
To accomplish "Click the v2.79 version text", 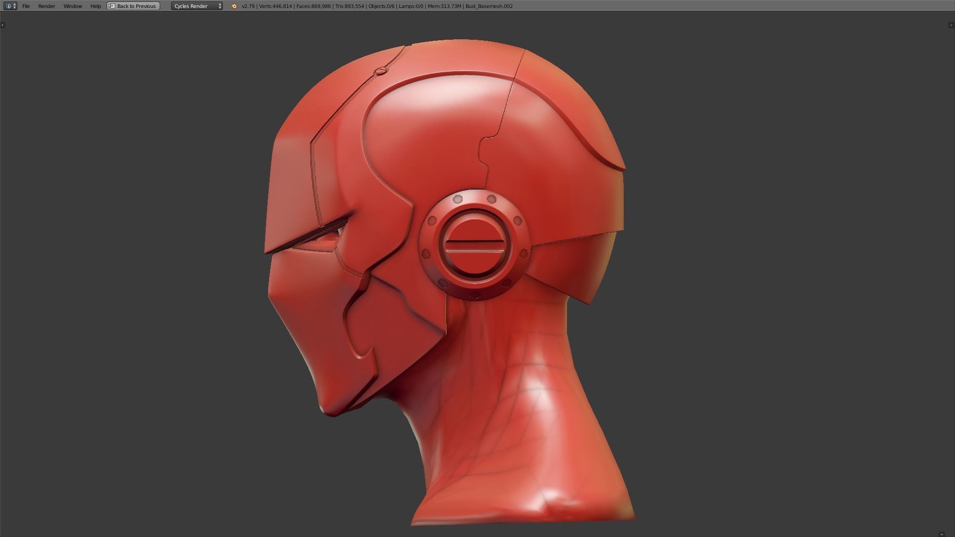I will coord(248,6).
